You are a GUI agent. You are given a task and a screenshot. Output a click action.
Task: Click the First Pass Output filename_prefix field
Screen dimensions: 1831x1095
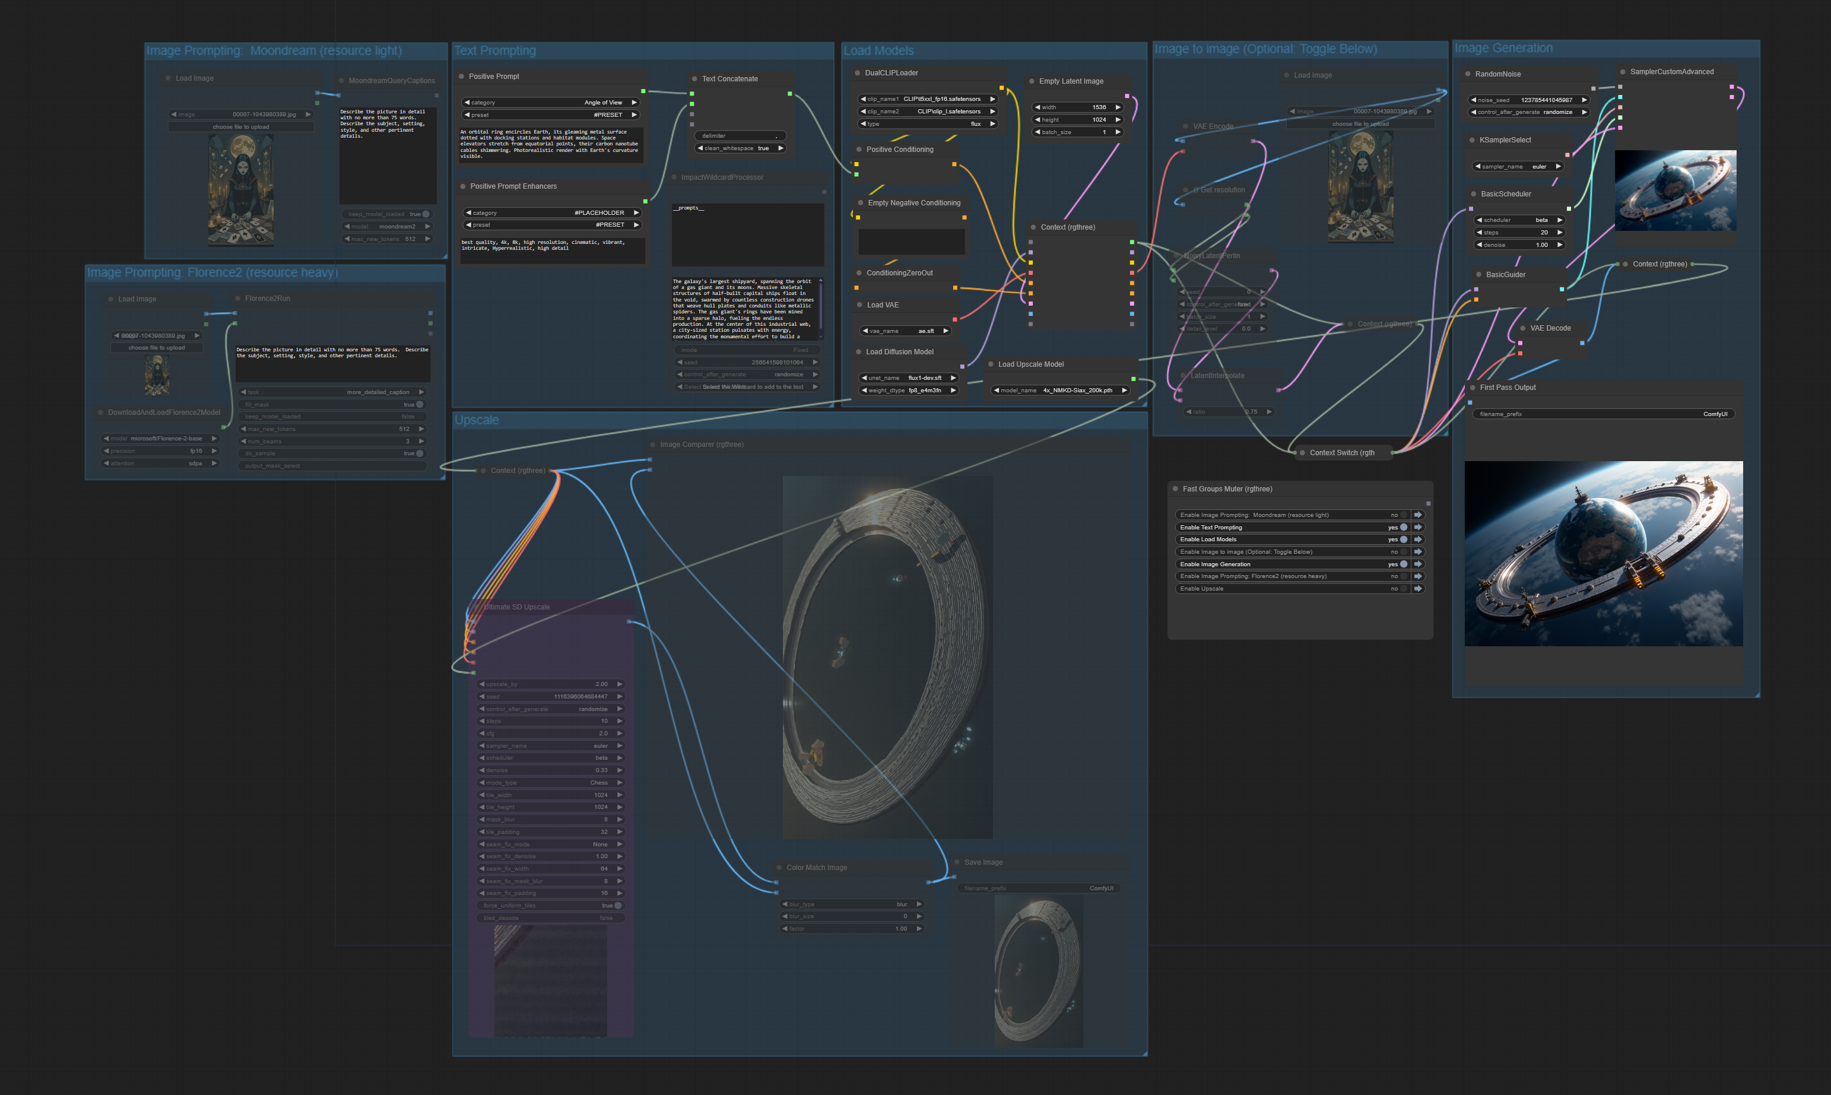(x=1602, y=414)
